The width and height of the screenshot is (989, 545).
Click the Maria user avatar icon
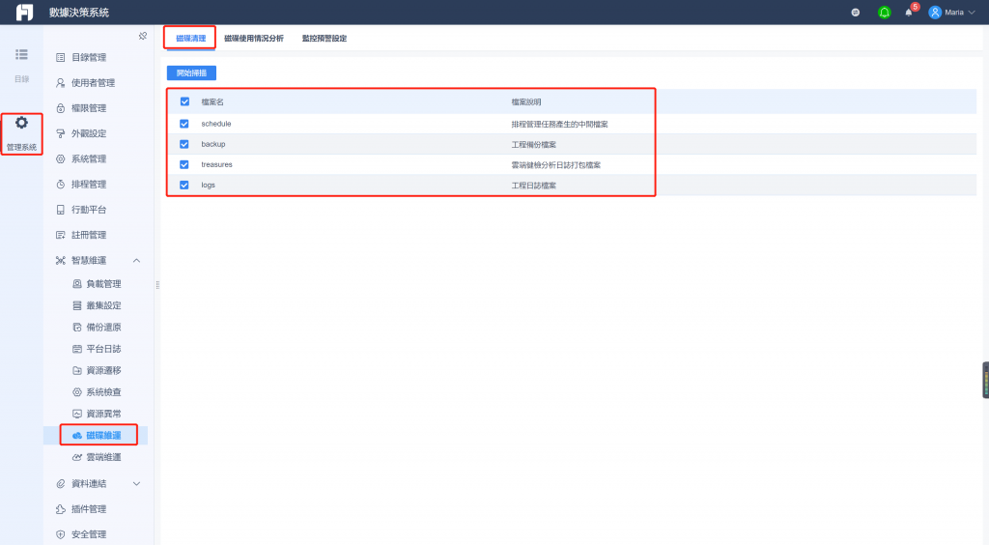pos(935,13)
